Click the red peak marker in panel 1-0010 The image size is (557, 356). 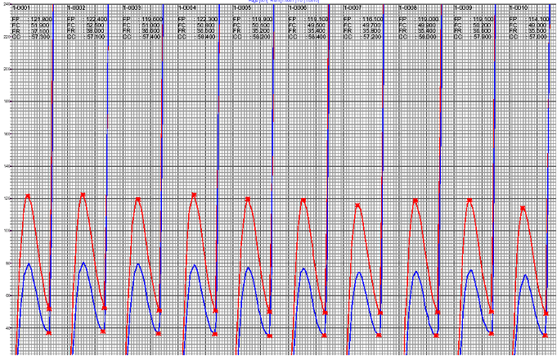(523, 208)
